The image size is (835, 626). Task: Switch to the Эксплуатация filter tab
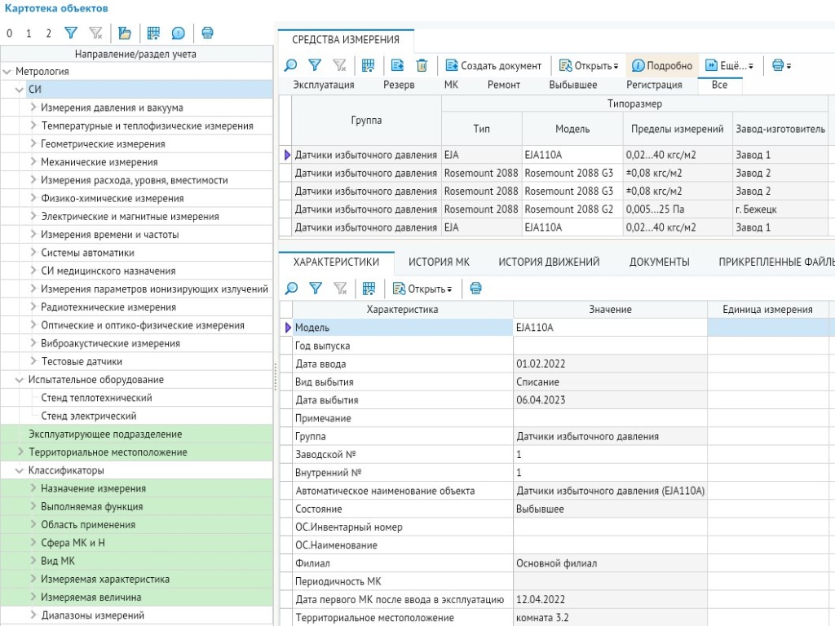[x=323, y=85]
